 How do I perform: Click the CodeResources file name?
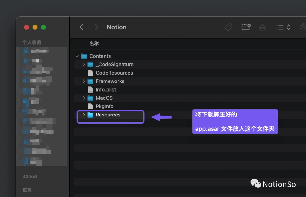click(114, 73)
